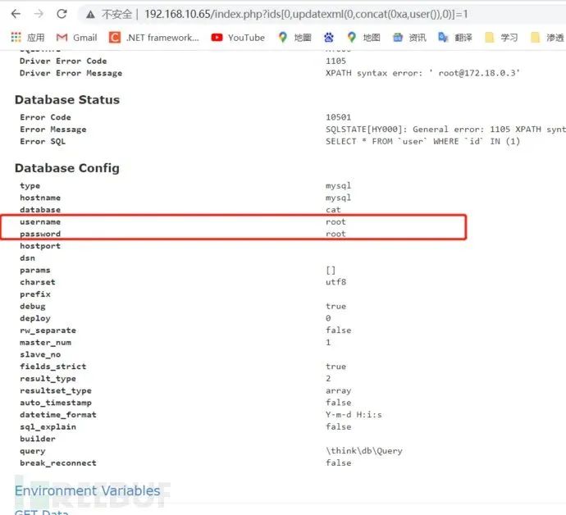The image size is (566, 515).
Task: Click the type label in Database Config
Action: pos(30,186)
